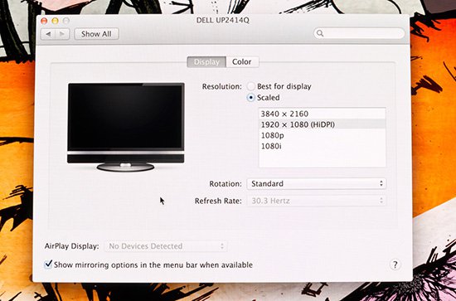This screenshot has height=301, width=456.
Task: Open the AirPlay Display dropdown
Action: 166,246
